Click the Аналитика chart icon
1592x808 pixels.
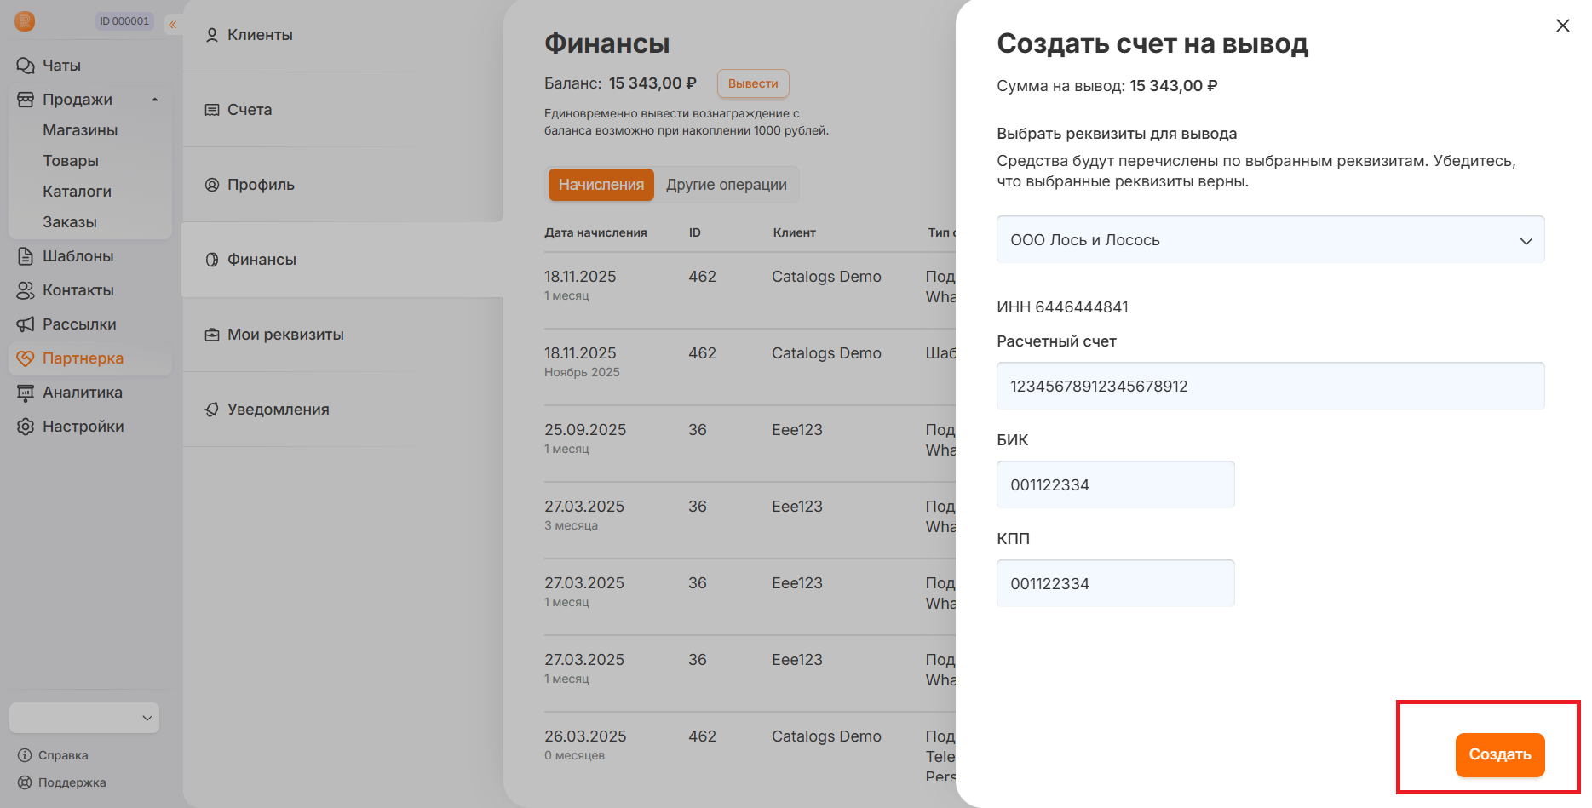(x=26, y=393)
